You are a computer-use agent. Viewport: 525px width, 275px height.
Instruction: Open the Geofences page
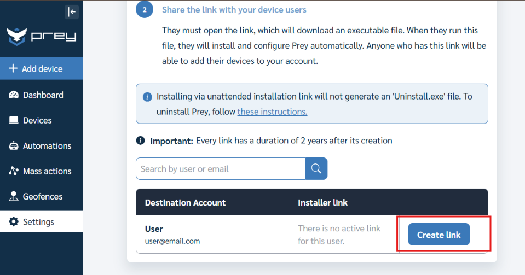(x=42, y=196)
